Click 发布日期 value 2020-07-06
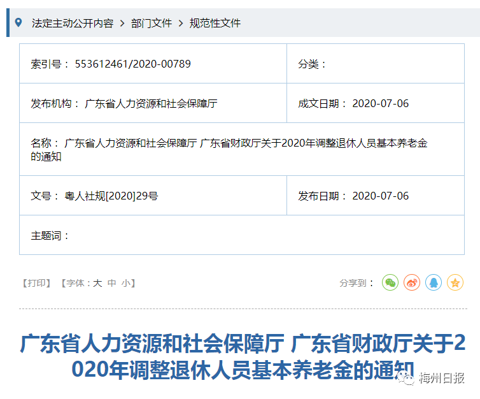This screenshot has height=399, width=480. [x=381, y=196]
